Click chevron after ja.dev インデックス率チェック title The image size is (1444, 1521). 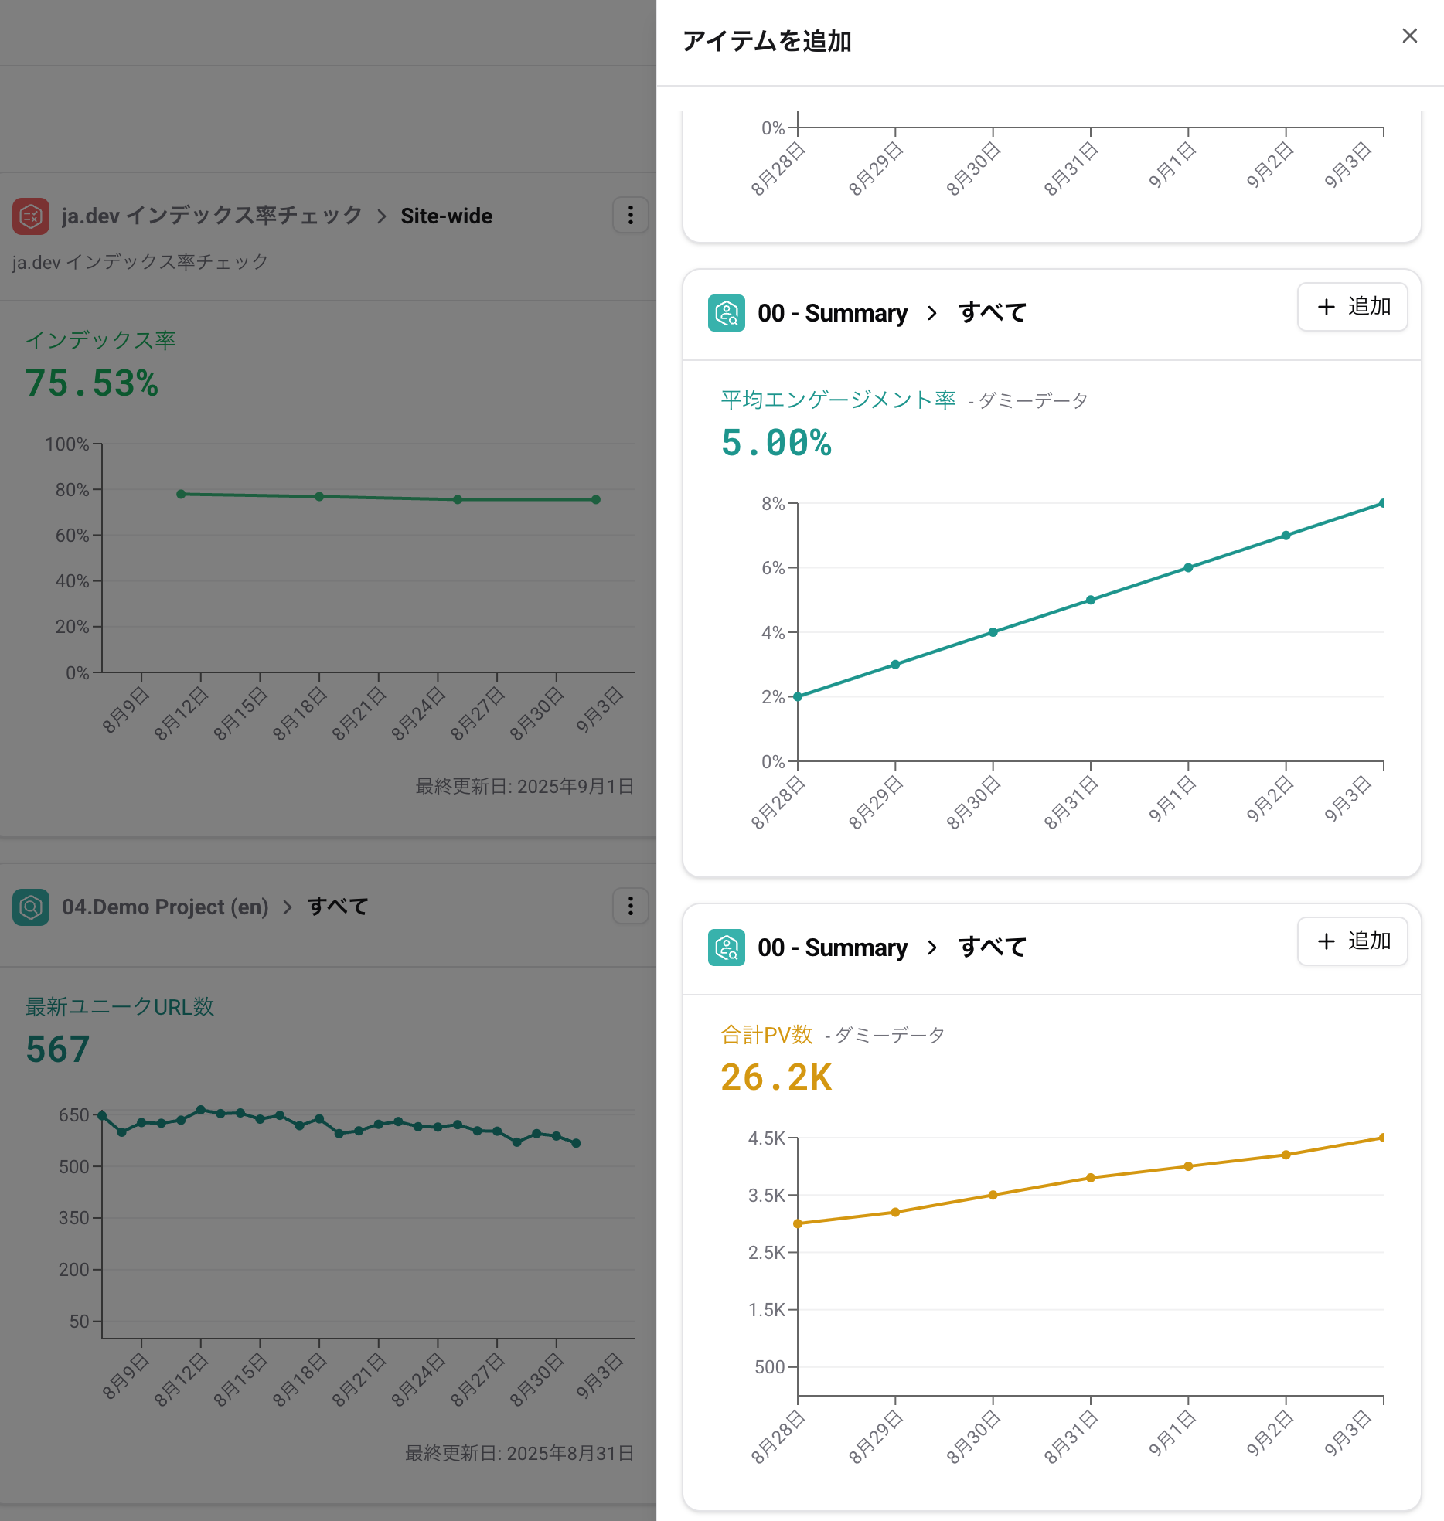point(382,216)
